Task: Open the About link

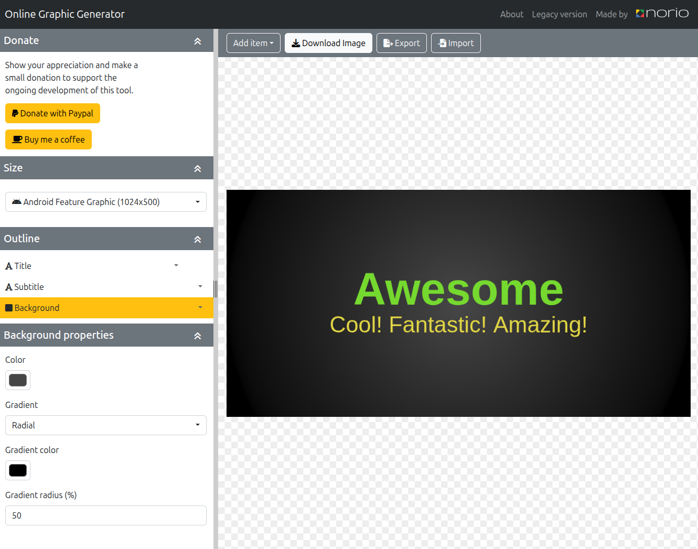Action: [x=512, y=14]
